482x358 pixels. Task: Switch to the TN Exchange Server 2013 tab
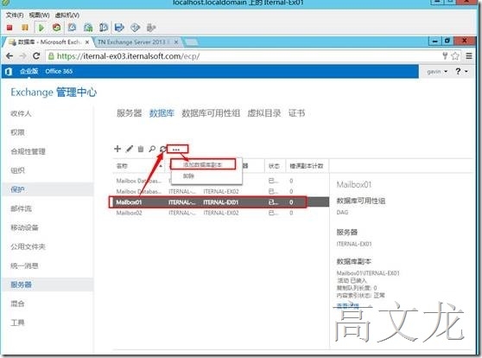click(x=134, y=42)
